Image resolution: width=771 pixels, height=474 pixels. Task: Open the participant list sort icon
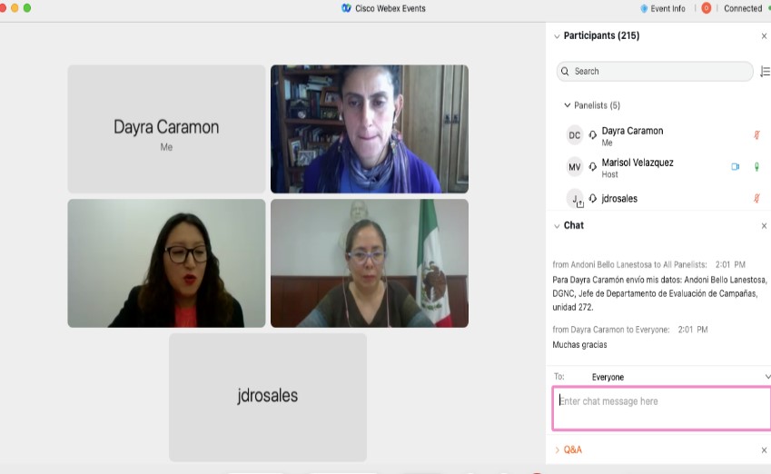pos(765,72)
